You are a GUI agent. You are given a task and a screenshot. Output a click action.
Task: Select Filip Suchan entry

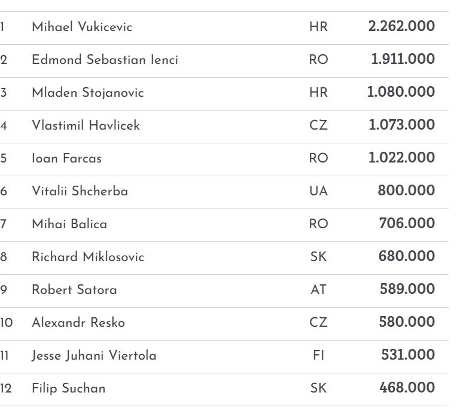68,388
